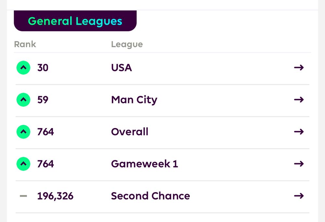The image size is (325, 222).
Task: Click the rank value 59
Action: pyautogui.click(x=43, y=100)
